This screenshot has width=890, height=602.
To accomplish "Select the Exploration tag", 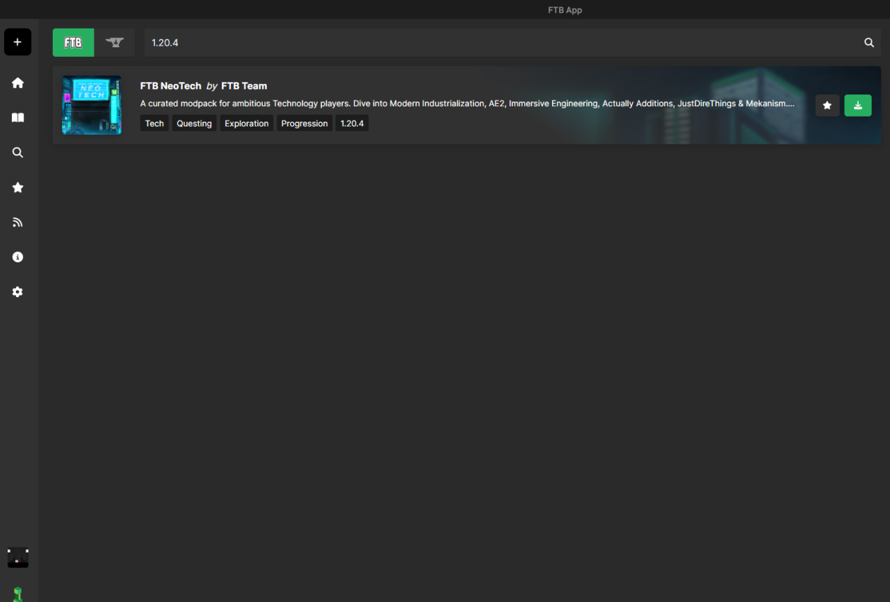I will tap(246, 124).
